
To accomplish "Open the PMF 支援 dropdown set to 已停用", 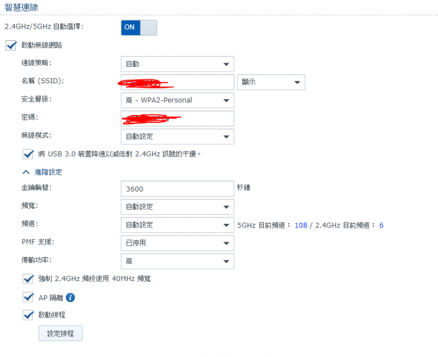I will [178, 243].
